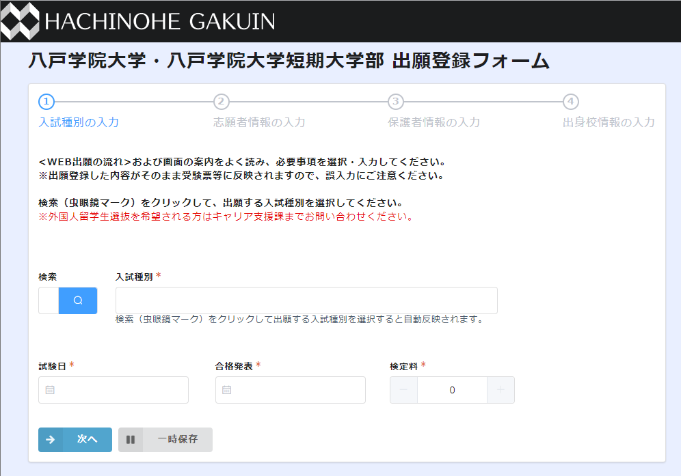
Task: Select the 入試種別の入力 step label
Action: tap(79, 123)
